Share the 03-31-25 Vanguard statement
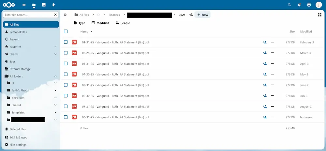This screenshot has width=326, height=151. click(265, 64)
